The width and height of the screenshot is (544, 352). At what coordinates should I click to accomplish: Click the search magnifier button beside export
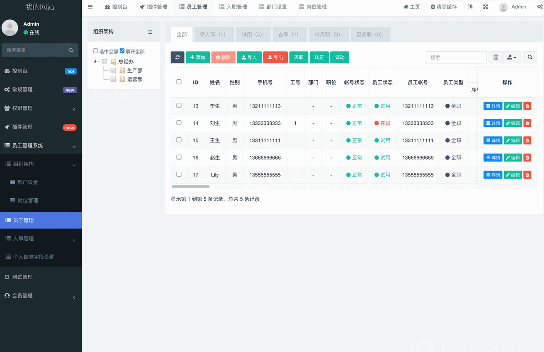[530, 58]
